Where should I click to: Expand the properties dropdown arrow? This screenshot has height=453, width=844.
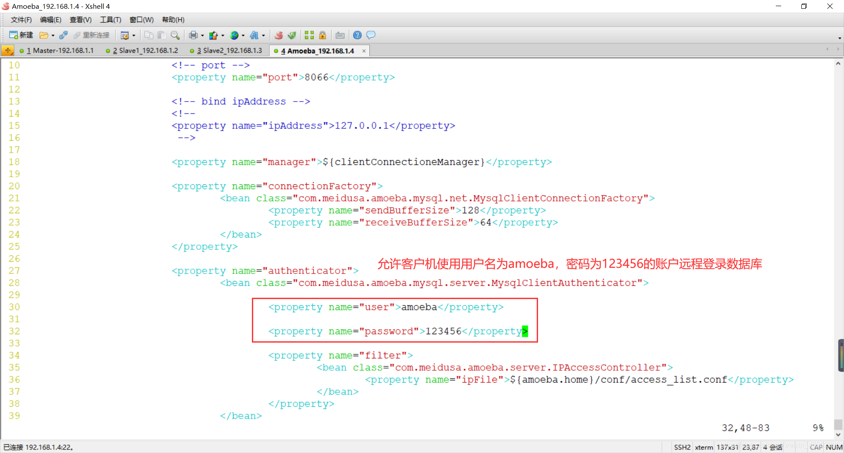[x=134, y=36]
